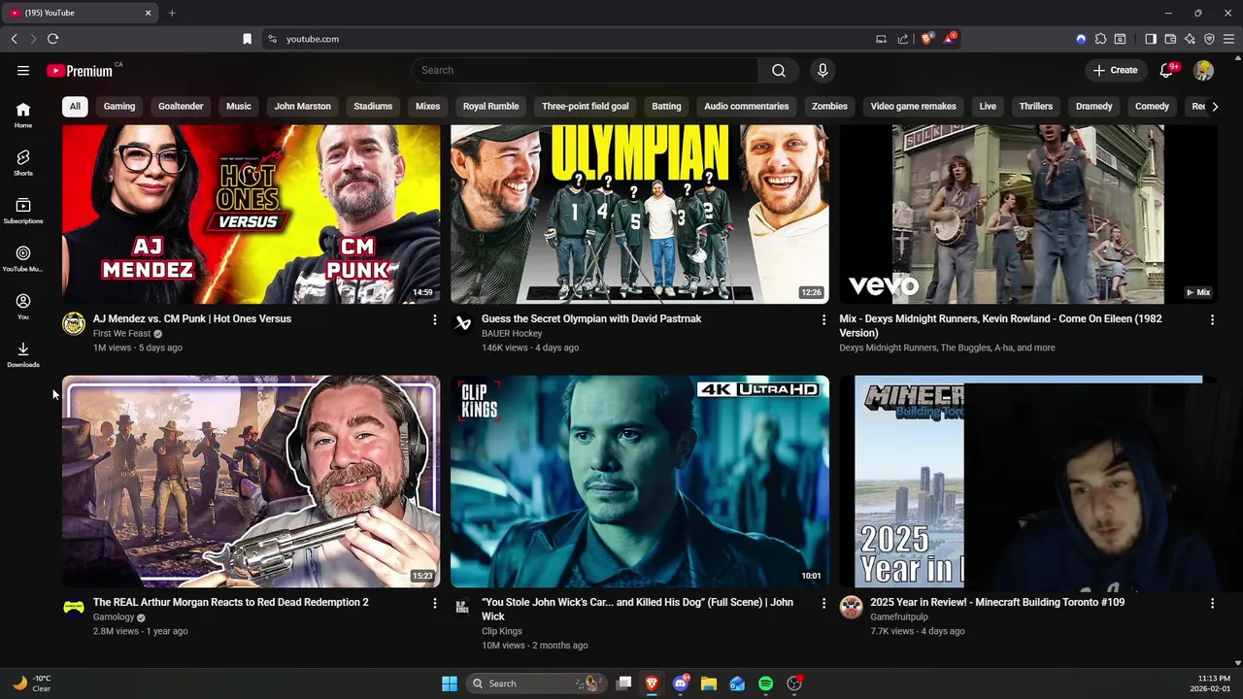Open the First We Feast channel avatar
Screen dimensions: 1243x699
coord(74,323)
